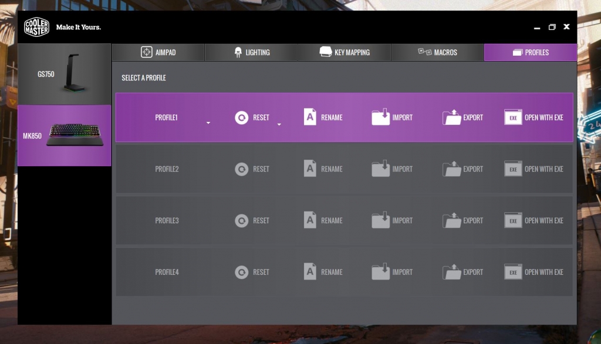
Task: Click the Export icon in Profile3 row
Action: pyautogui.click(x=451, y=220)
